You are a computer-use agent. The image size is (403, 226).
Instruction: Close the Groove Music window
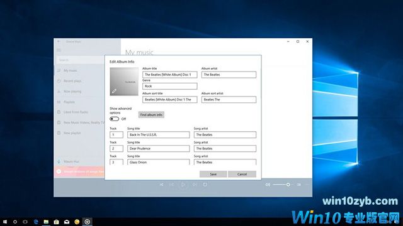coord(307,41)
